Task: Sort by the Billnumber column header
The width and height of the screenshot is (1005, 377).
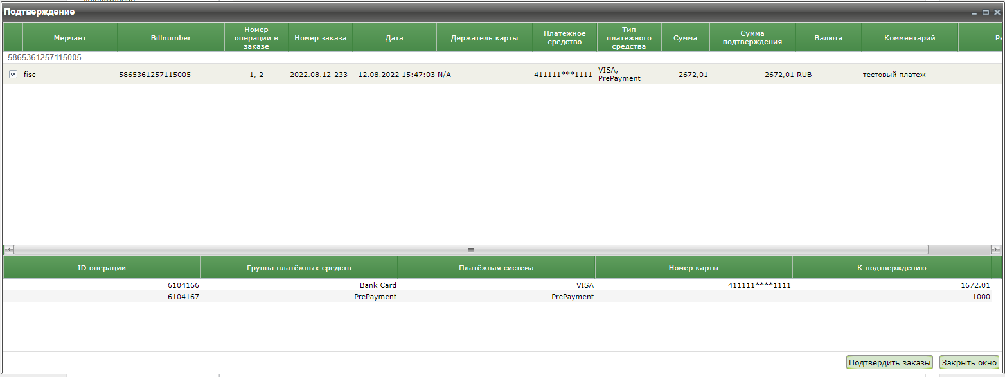Action: coord(171,38)
